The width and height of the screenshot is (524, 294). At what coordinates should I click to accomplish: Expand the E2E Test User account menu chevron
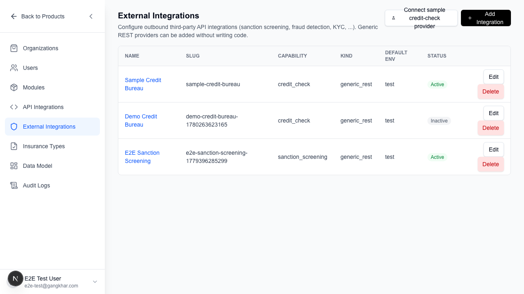click(x=95, y=282)
